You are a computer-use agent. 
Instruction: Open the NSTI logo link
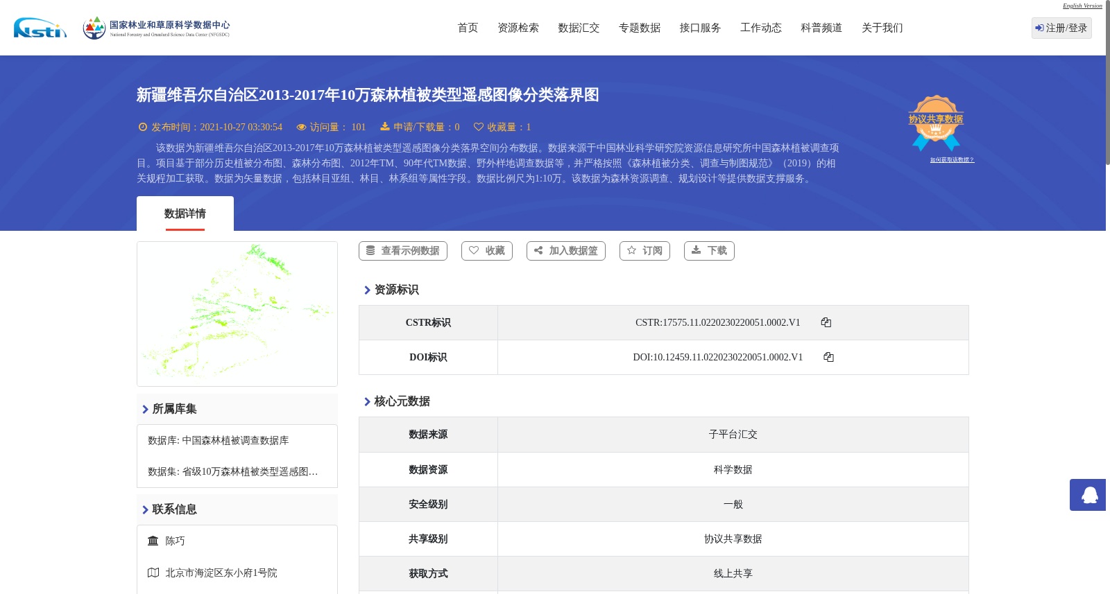point(40,28)
